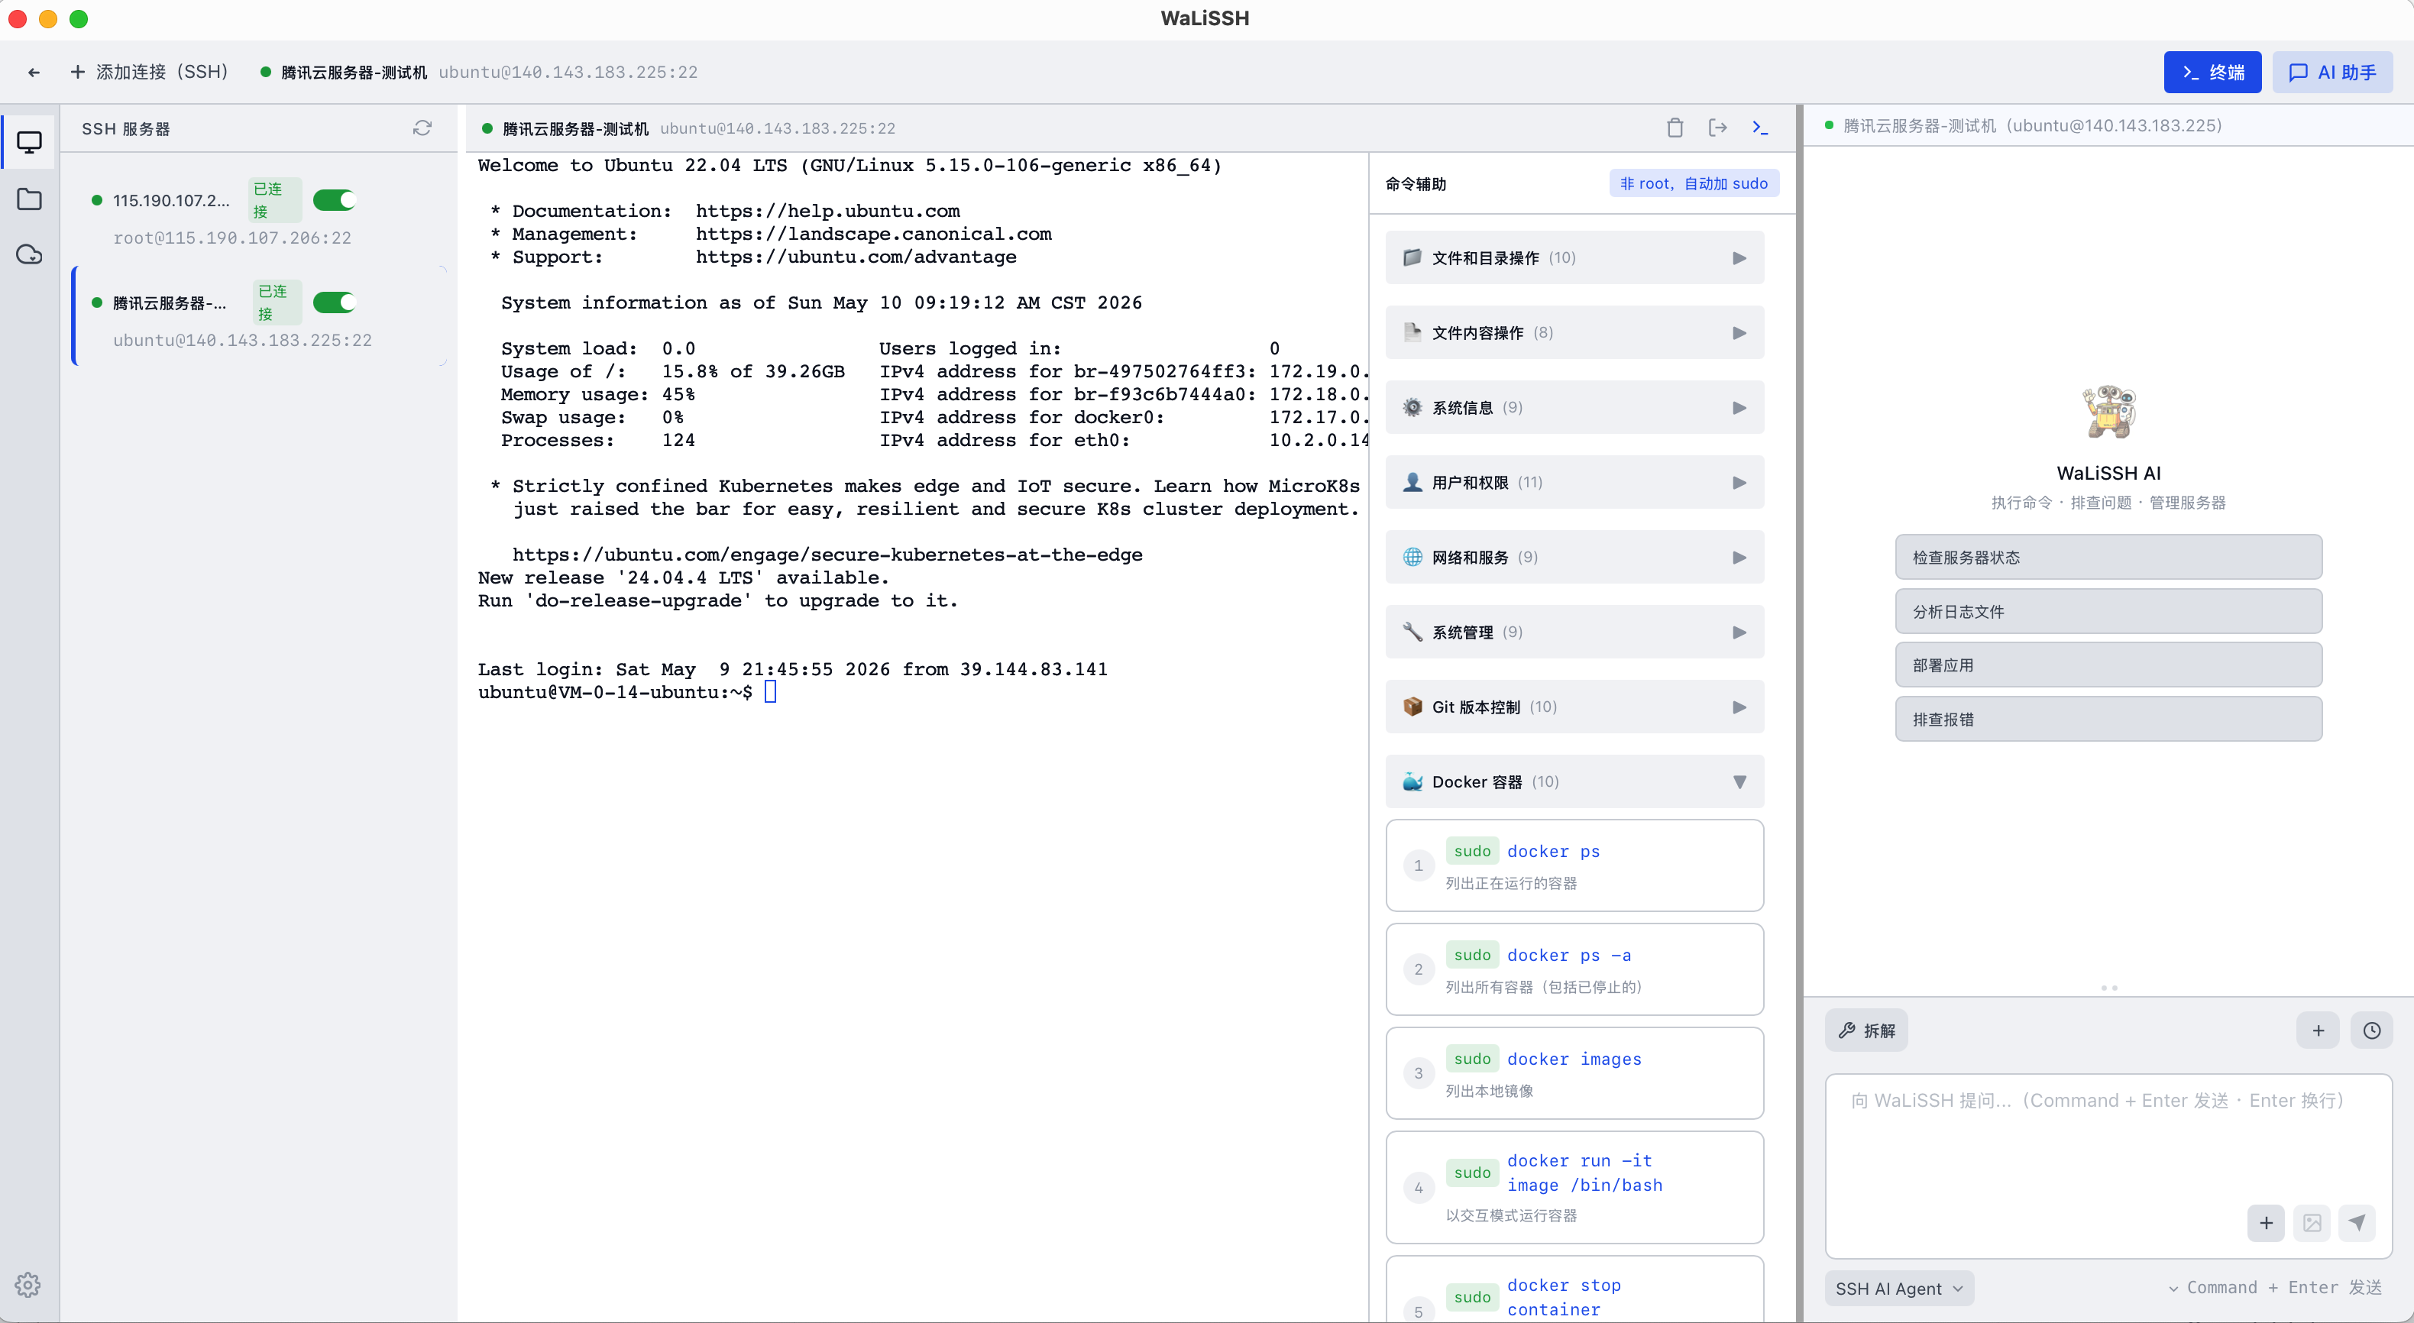This screenshot has width=2414, height=1323.
Task: Toggle connection switch for 腾讯云服务器
Action: point(334,302)
